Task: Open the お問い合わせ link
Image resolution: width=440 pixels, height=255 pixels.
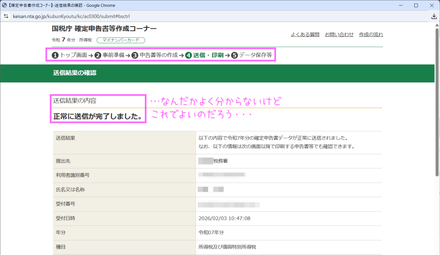Action: (339, 34)
